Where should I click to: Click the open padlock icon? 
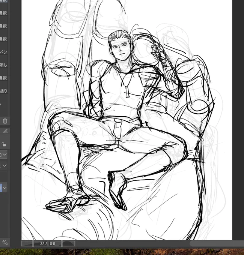pyautogui.click(x=4, y=144)
